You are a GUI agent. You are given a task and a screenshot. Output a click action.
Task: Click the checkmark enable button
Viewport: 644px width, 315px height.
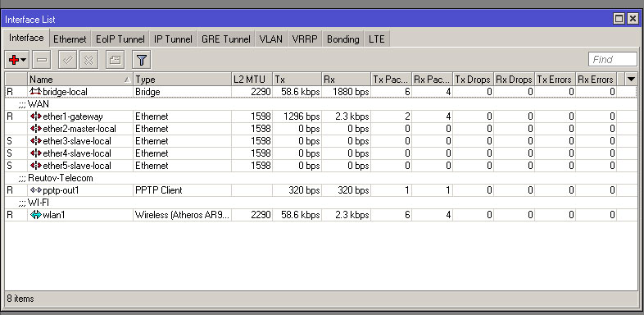tap(68, 60)
